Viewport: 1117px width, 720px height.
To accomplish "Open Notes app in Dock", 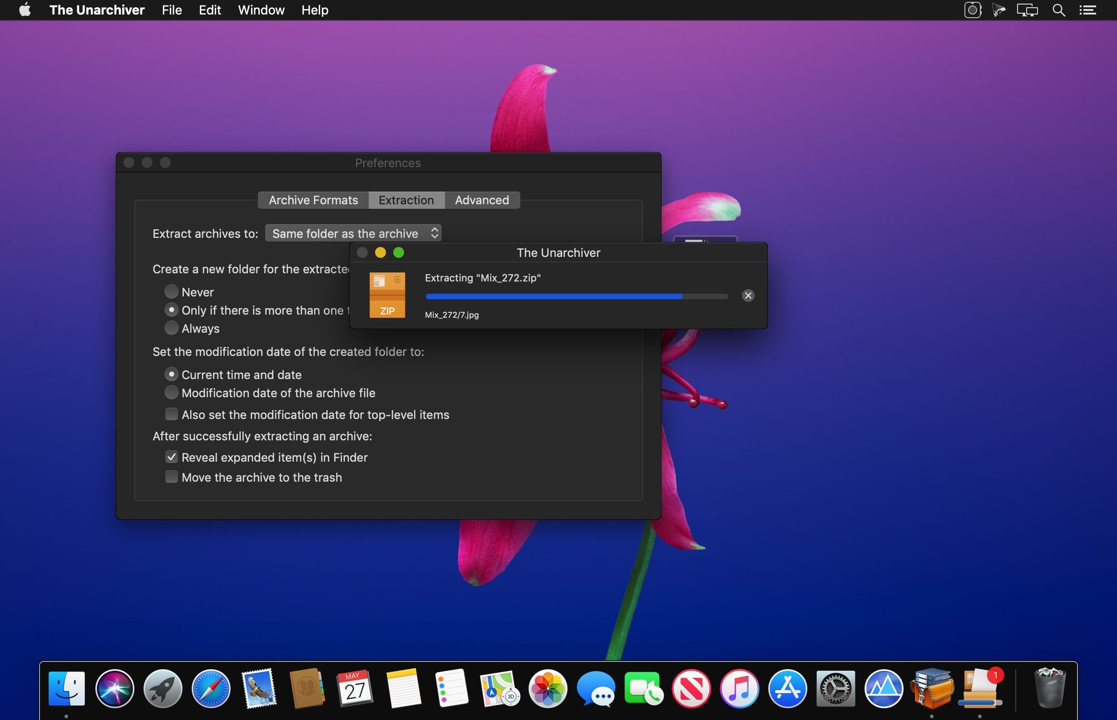I will (x=404, y=689).
